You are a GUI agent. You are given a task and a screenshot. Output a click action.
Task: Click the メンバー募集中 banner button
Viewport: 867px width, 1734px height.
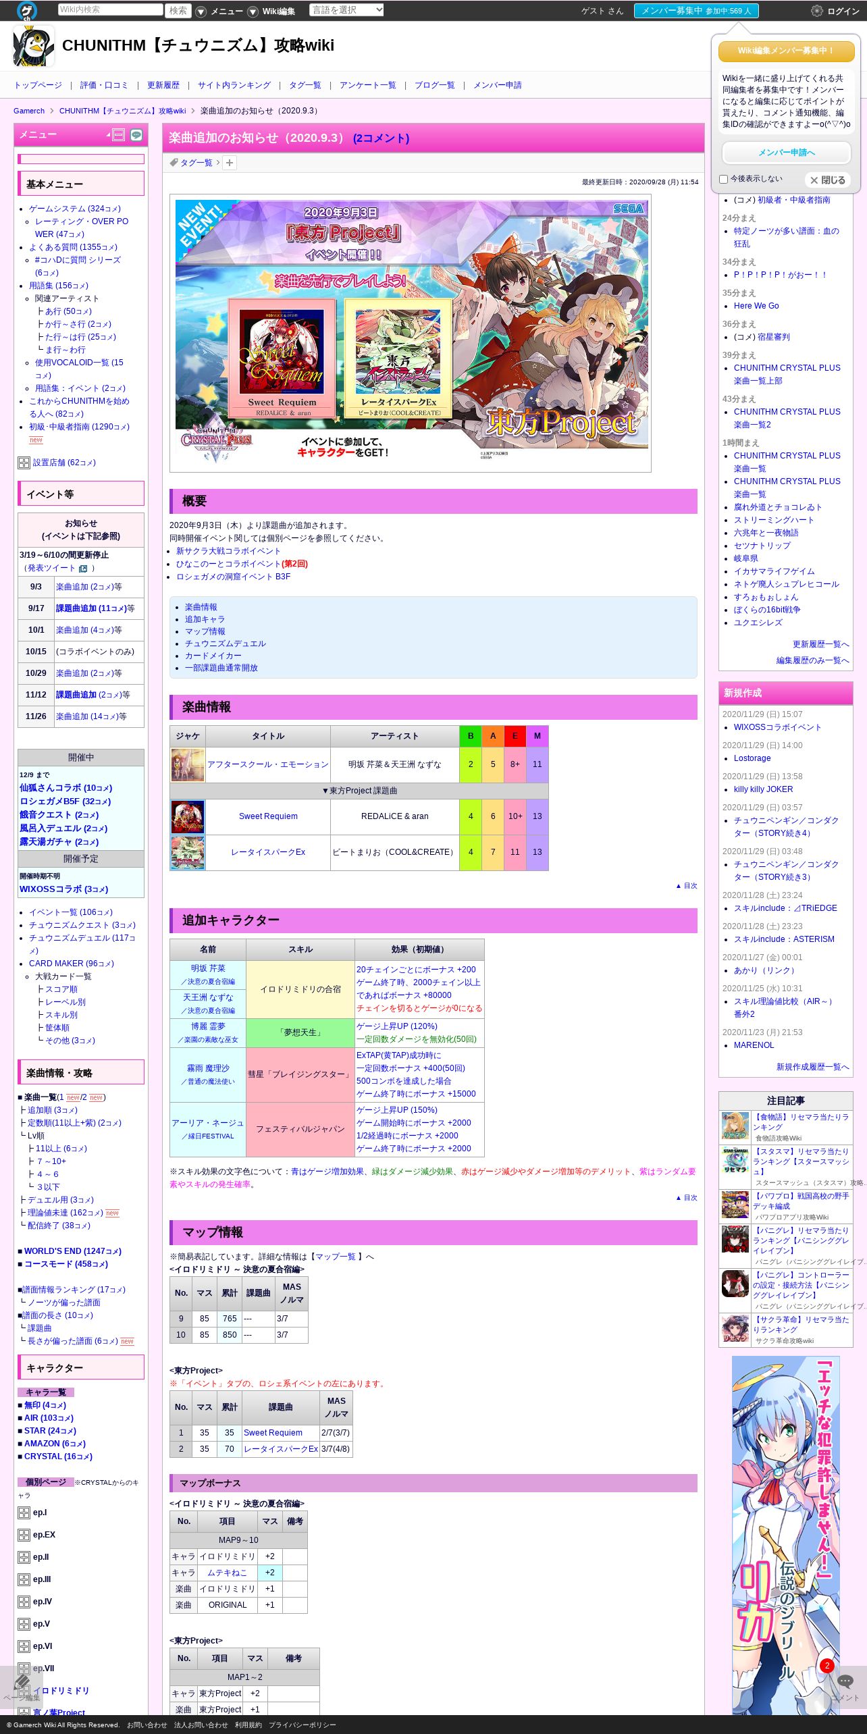click(696, 11)
